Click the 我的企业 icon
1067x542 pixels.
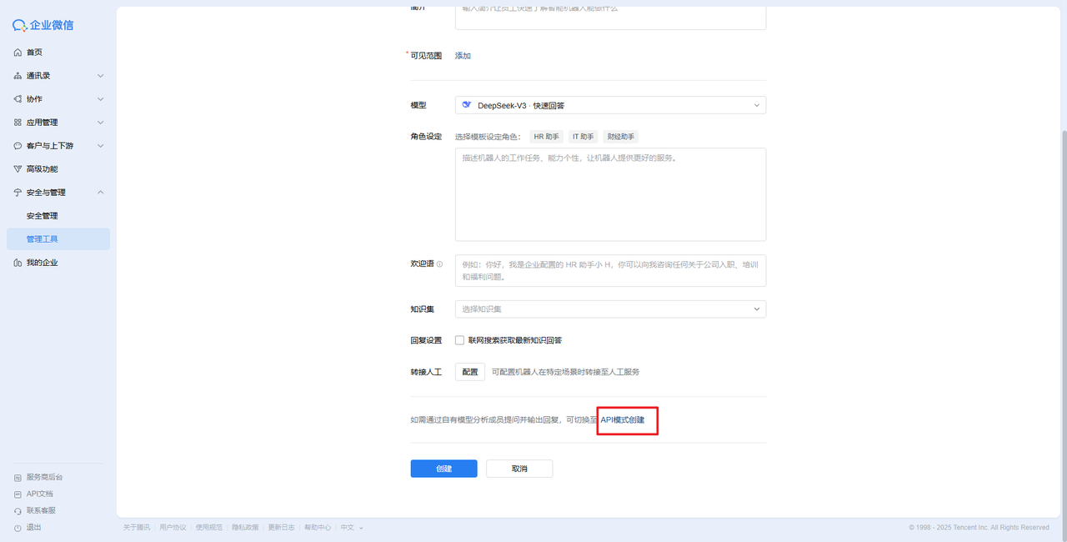pos(18,263)
